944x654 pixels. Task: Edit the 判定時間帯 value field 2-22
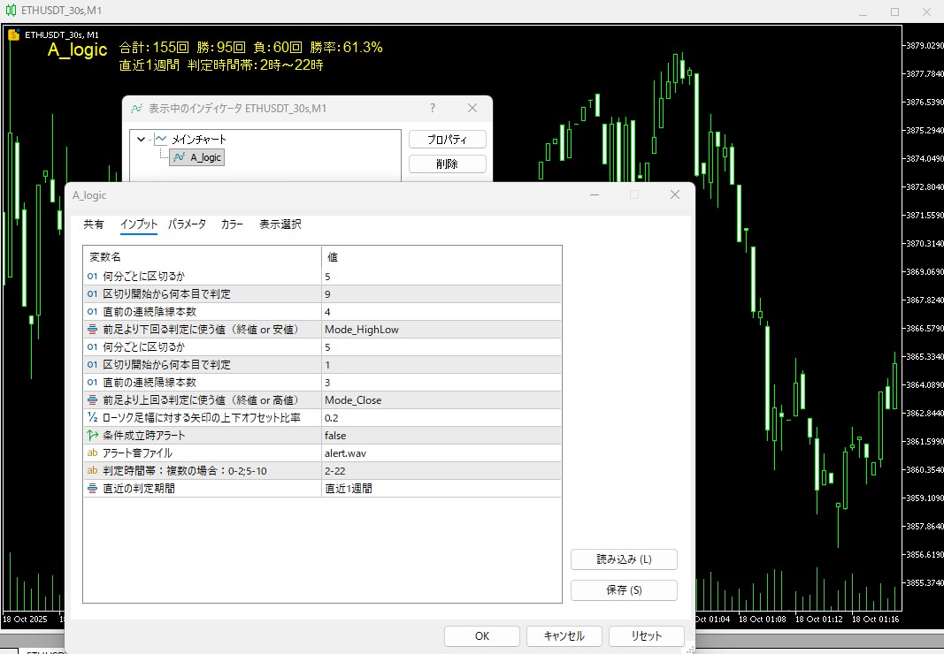[441, 470]
